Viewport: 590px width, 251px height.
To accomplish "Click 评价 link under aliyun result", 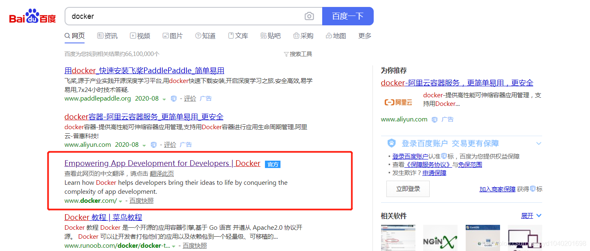I will [x=170, y=145].
